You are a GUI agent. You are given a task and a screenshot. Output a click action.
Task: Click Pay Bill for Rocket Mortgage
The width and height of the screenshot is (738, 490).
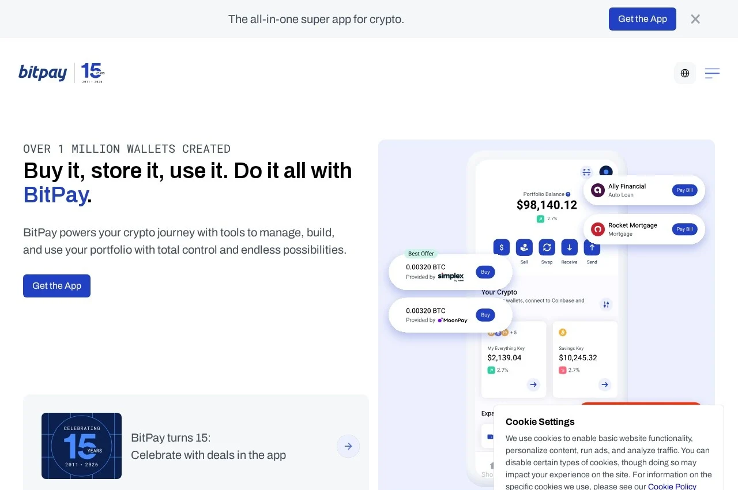tap(685, 229)
